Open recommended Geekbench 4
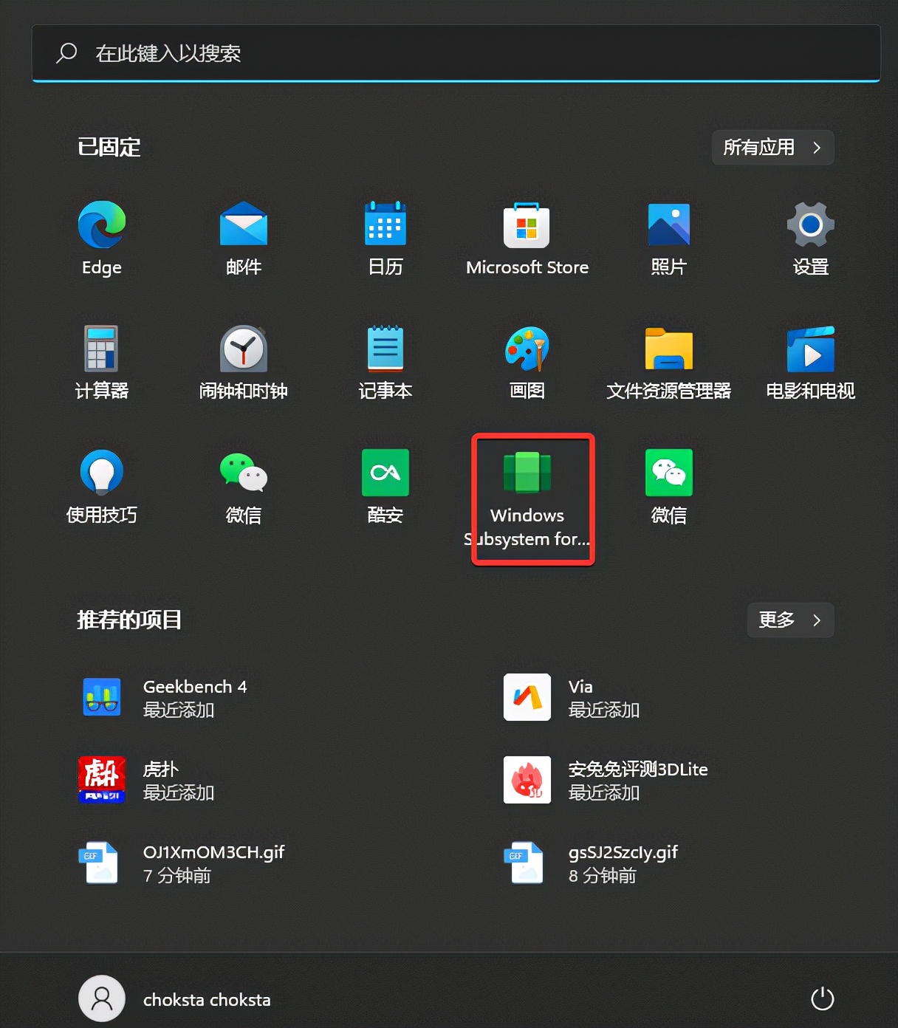898x1028 pixels. 162,697
